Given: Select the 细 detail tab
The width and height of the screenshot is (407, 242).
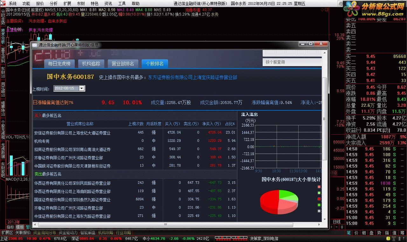Looking at the screenshot, I should pos(364,233).
